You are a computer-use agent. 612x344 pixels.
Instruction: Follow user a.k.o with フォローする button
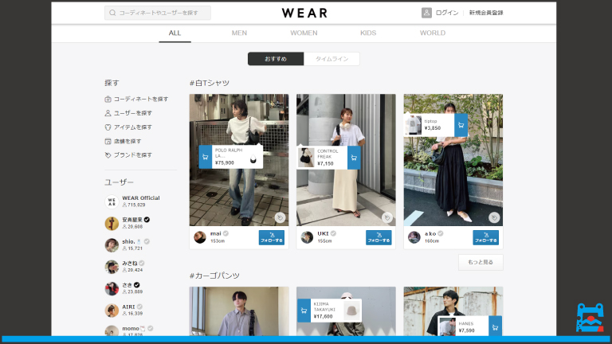tap(485, 237)
